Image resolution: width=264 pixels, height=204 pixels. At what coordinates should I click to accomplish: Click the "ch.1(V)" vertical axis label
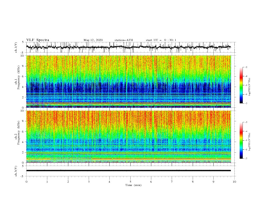[x=16, y=48]
